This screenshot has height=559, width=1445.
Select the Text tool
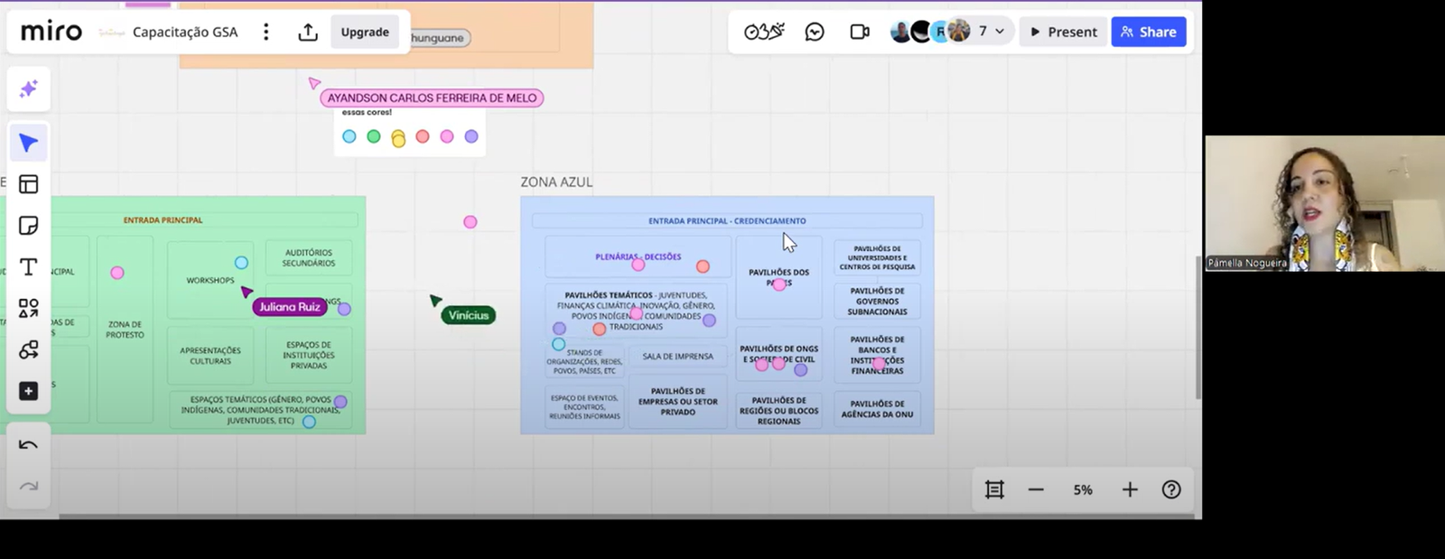point(29,267)
